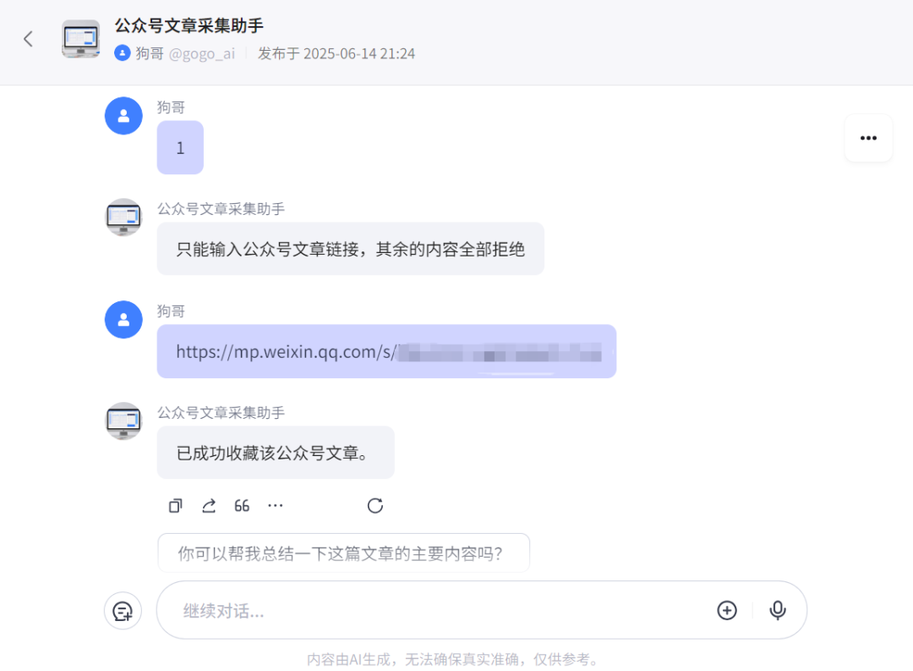
Task: Select the suggested question about summarizing the article
Action: [343, 553]
